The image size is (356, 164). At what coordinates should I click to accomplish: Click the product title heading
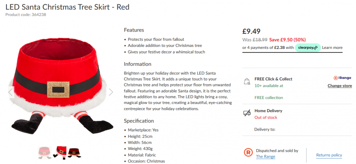point(67,7)
